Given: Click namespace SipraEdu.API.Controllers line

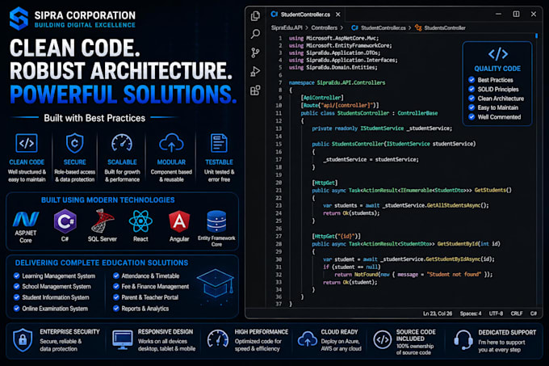Looking at the screenshot, I should pyautogui.click(x=337, y=82).
